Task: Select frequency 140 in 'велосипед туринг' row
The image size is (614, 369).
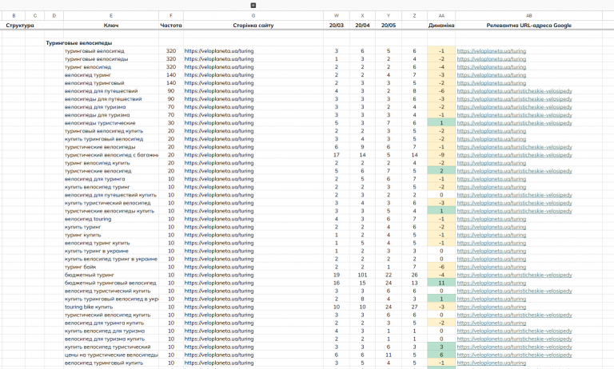Action: pyautogui.click(x=171, y=75)
